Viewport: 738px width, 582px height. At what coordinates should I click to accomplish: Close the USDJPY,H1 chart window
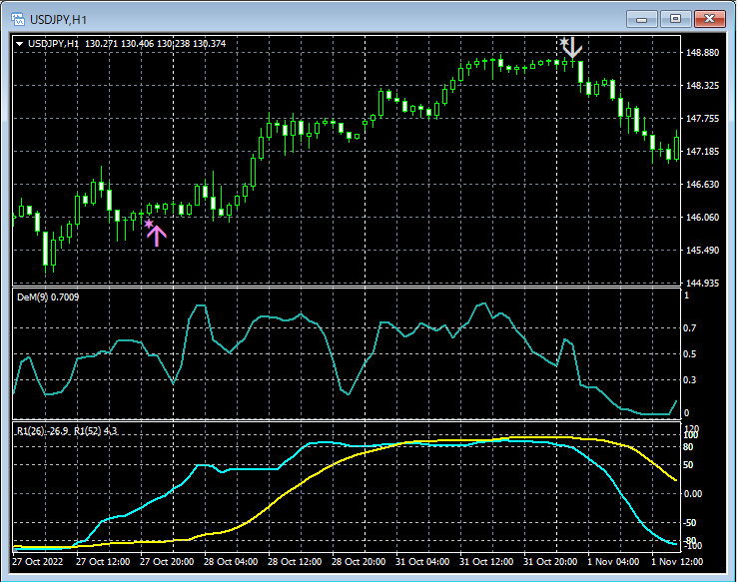709,19
